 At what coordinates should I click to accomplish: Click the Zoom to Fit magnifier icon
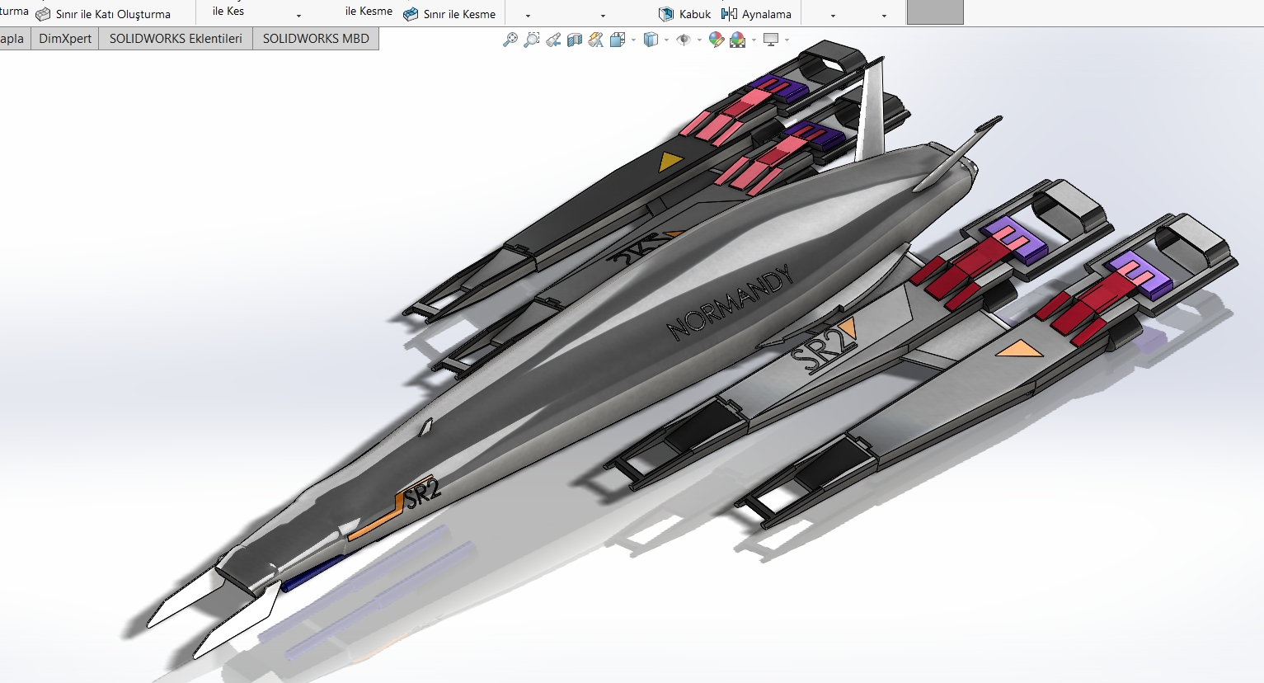510,40
